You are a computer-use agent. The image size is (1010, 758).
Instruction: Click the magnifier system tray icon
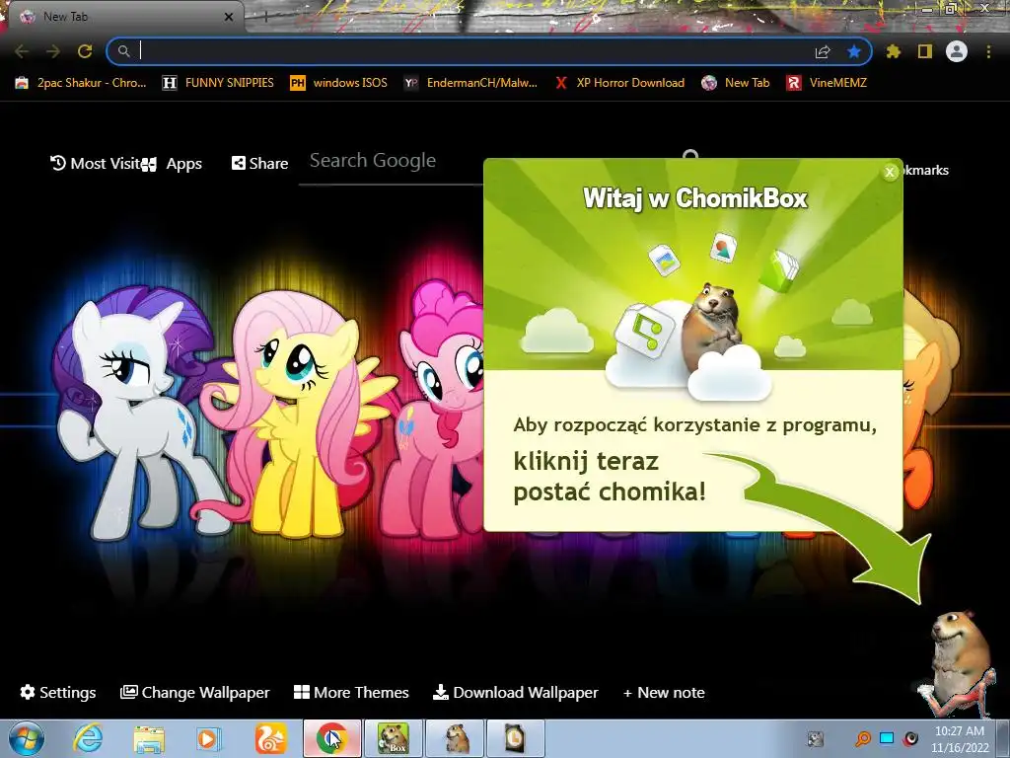pyautogui.click(x=862, y=738)
